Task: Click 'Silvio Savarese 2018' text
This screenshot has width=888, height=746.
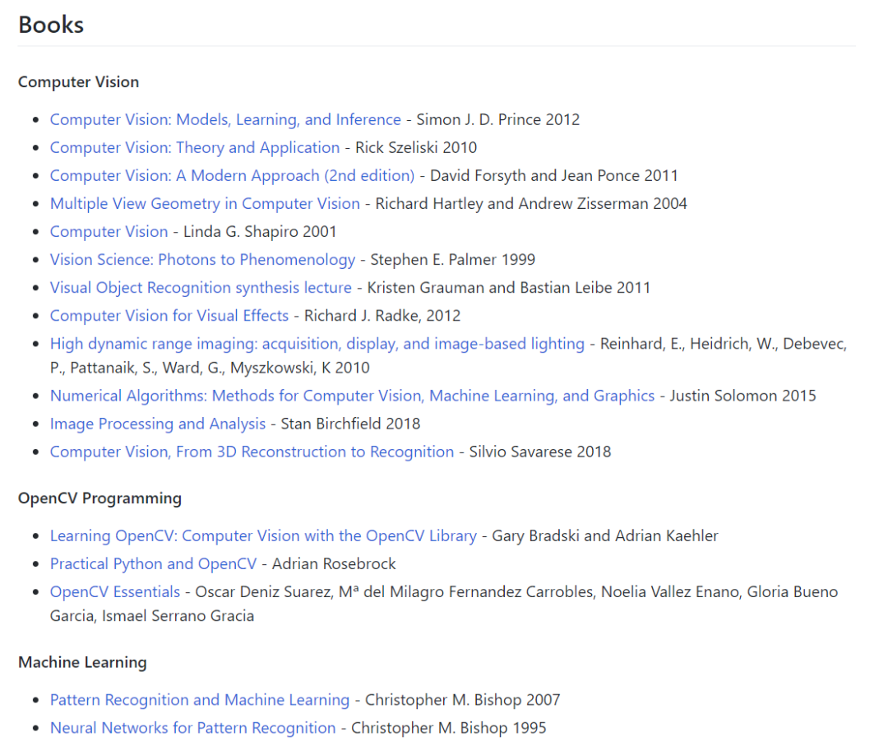Action: pyautogui.click(x=540, y=452)
